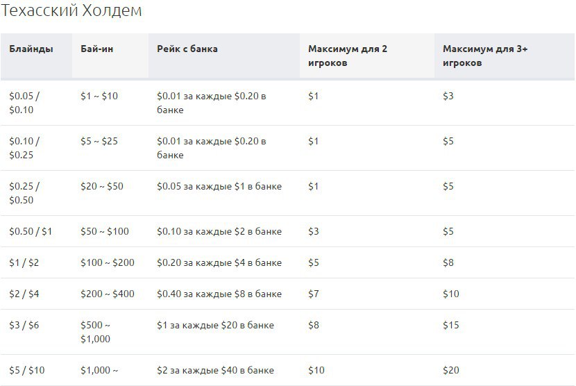Click the Максимум для 2 игроков header
576x386 pixels.
[x=348, y=56]
